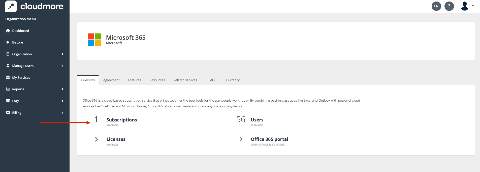The width and height of the screenshot is (480, 172).
Task: Expand the Billing submenu arrow
Action: [62, 113]
